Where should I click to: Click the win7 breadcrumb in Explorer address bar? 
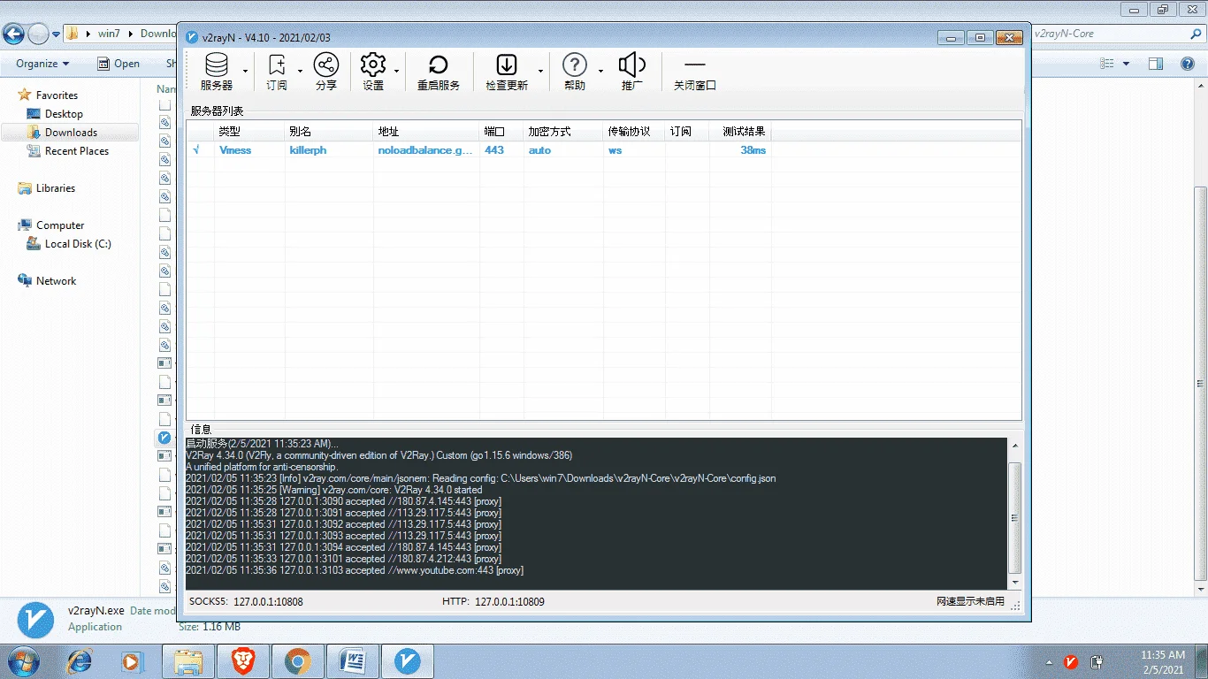(109, 34)
